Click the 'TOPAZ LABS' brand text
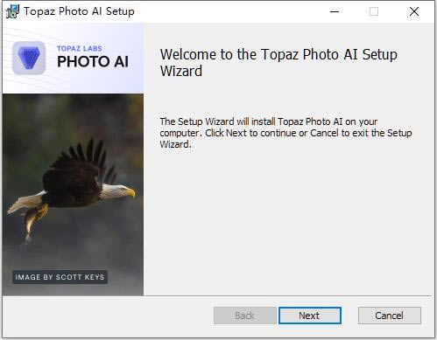The image size is (437, 340). tap(80, 48)
